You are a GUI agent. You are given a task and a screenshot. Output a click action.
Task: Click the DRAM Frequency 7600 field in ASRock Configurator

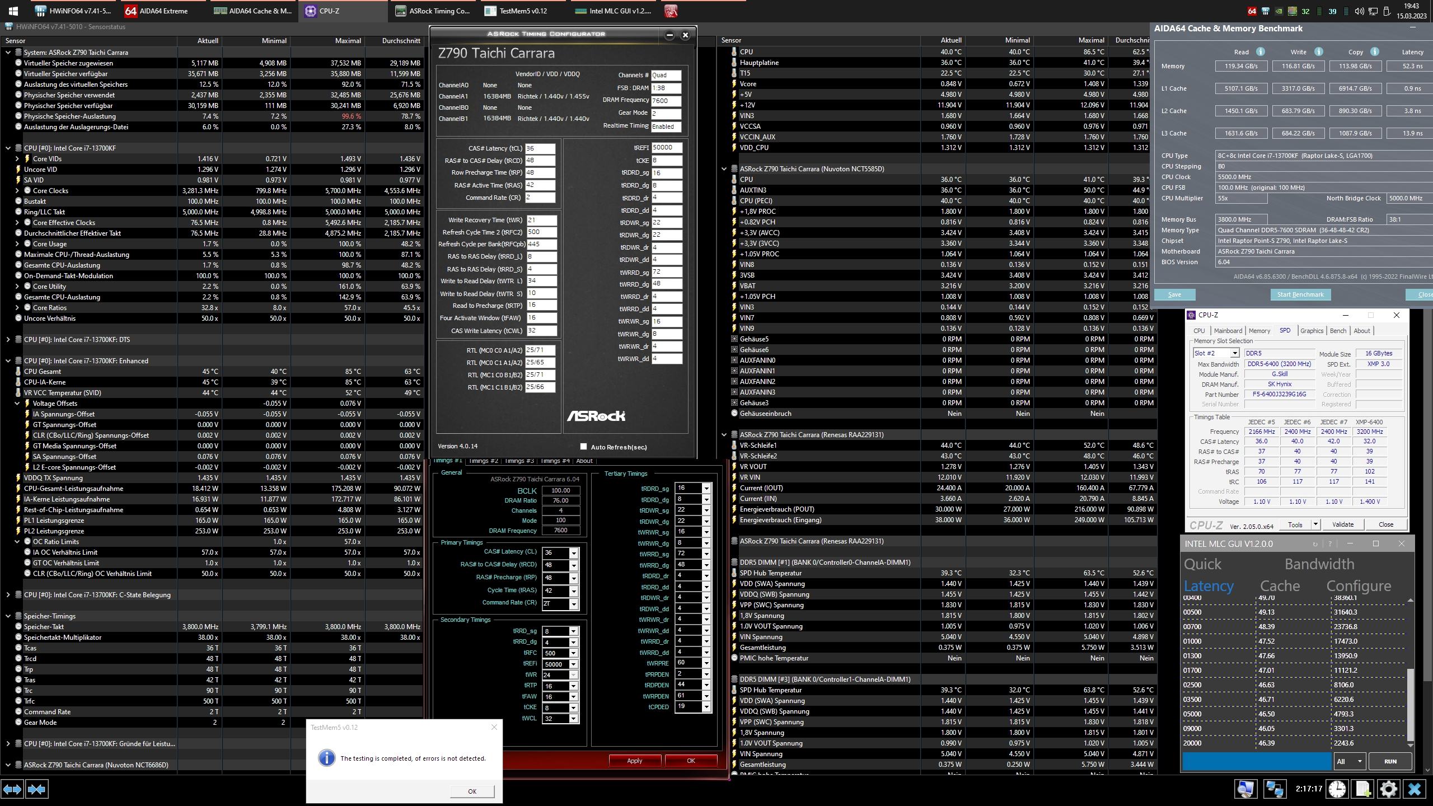tap(666, 100)
